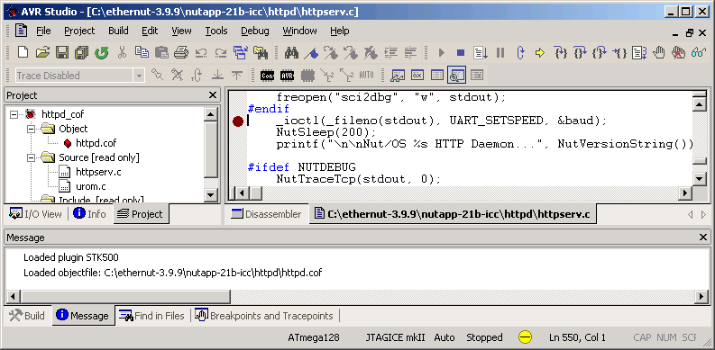Image resolution: width=715 pixels, height=350 pixels.
Task: Click the cascade windows toolbar icon
Action: click(x=241, y=53)
